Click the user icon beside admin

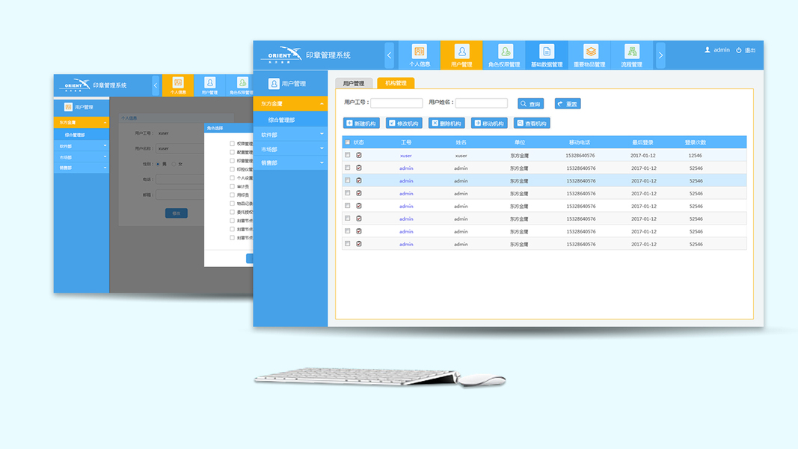tap(707, 50)
